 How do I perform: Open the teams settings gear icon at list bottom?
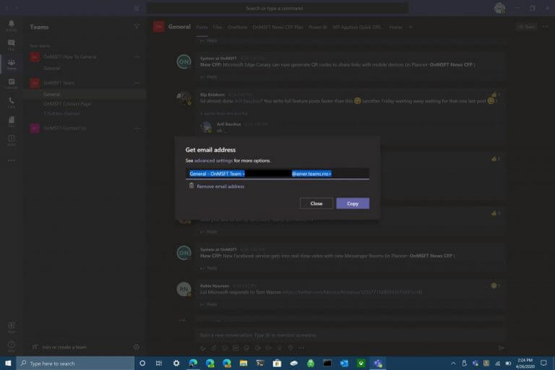137,347
